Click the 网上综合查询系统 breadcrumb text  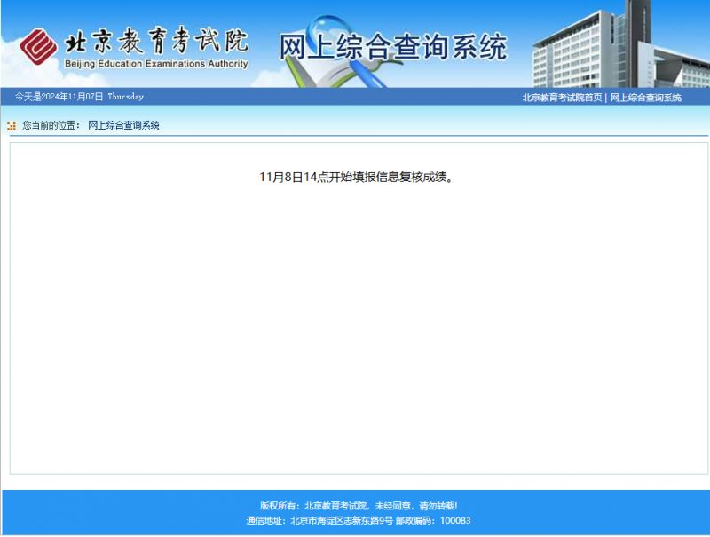click(123, 125)
